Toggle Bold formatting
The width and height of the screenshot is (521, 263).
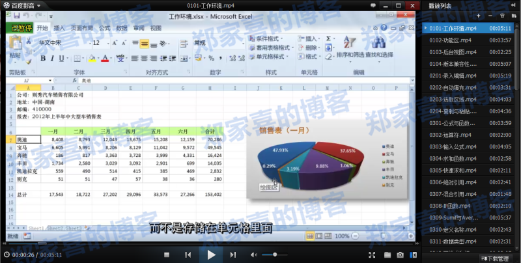tap(43, 59)
